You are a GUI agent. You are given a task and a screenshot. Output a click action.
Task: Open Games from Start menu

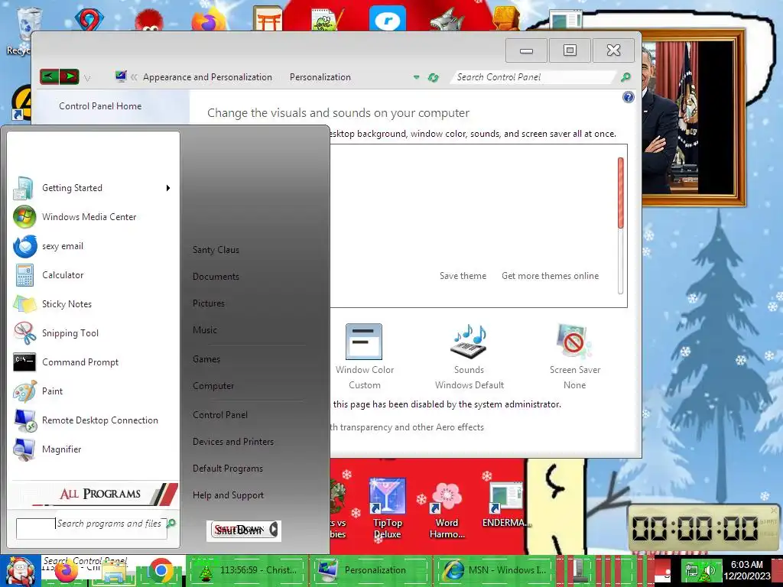pos(206,359)
